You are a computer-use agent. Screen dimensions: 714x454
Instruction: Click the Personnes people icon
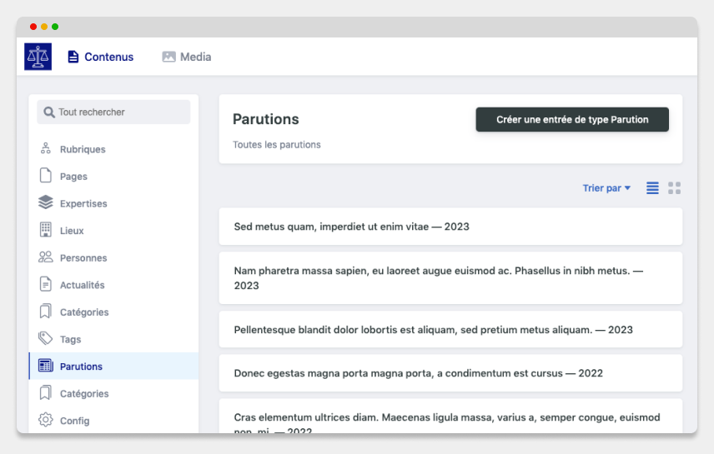click(46, 257)
